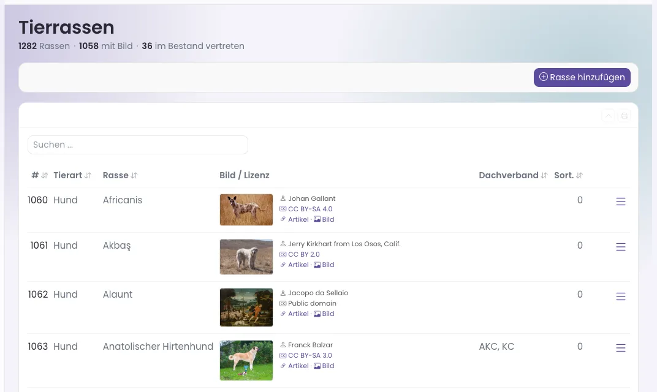Select the breed name Alaunt
This screenshot has height=392, width=657.
118,295
